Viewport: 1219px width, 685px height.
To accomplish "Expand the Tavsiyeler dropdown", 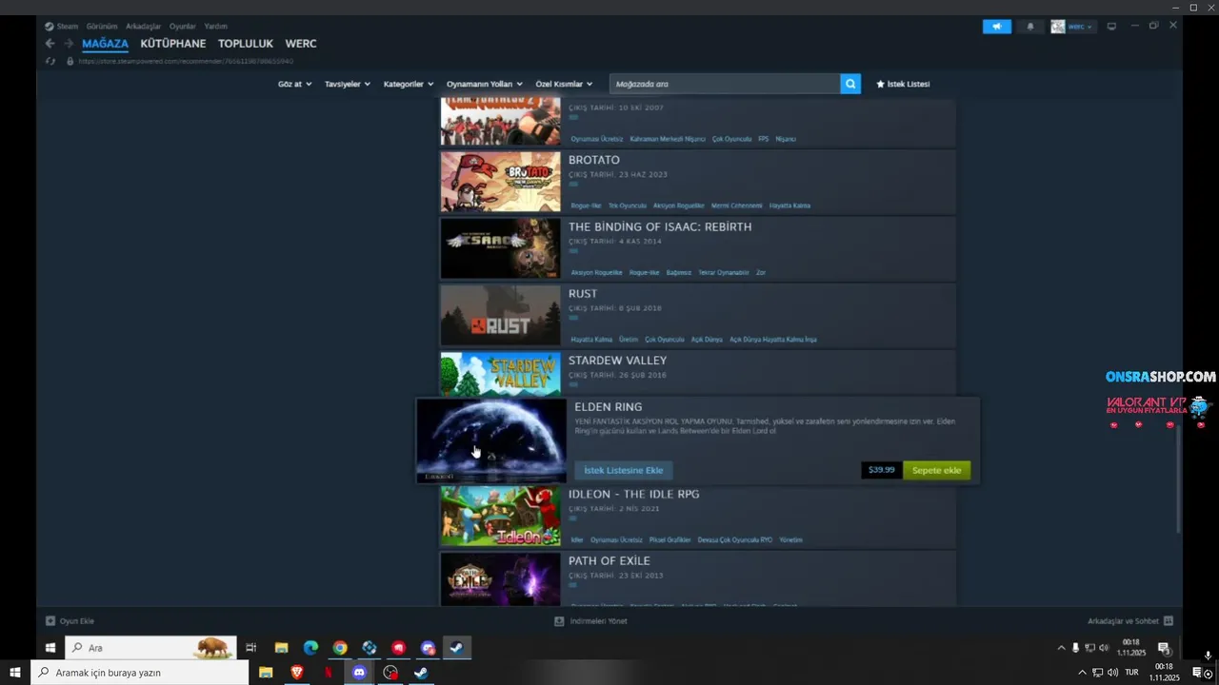I will coord(348,84).
